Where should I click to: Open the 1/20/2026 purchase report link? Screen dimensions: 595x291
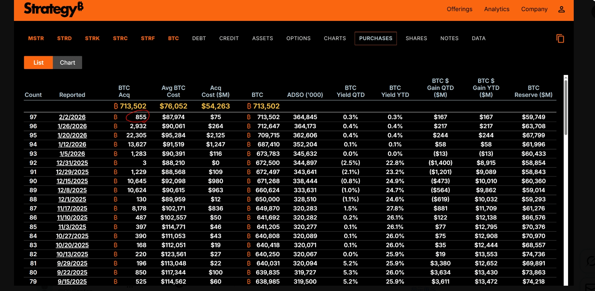pos(72,135)
